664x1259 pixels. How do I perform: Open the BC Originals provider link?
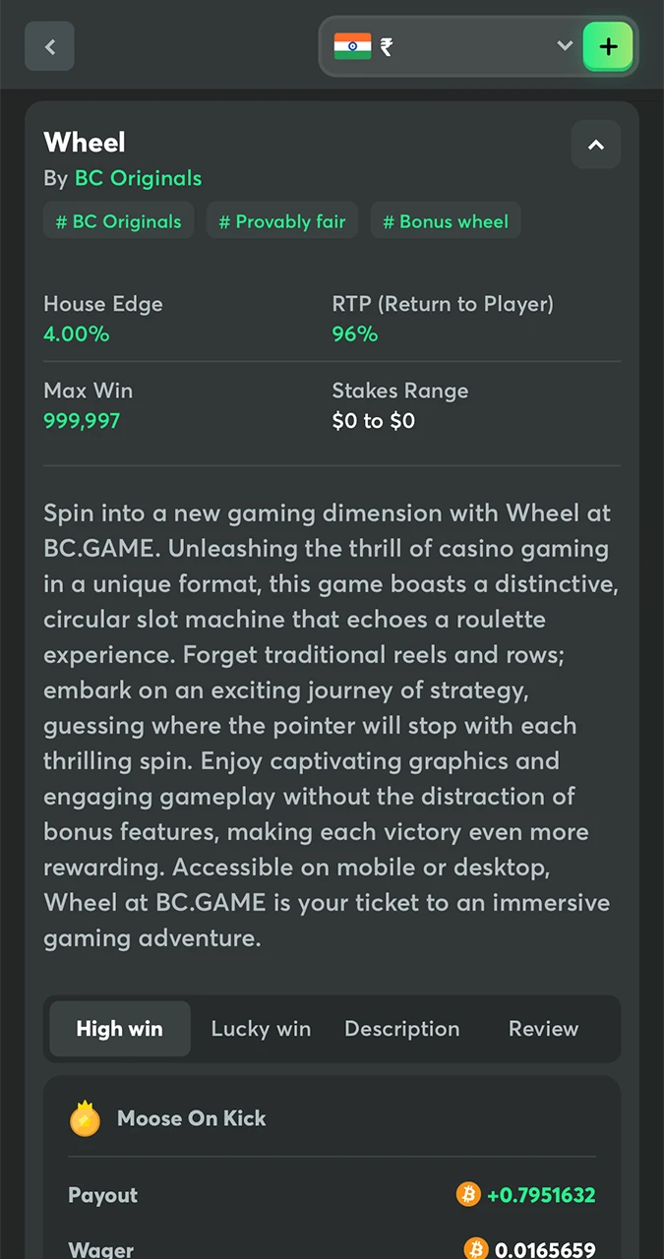tap(138, 178)
